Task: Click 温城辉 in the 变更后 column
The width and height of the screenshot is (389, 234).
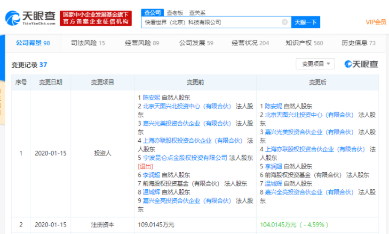Action: click(273, 183)
